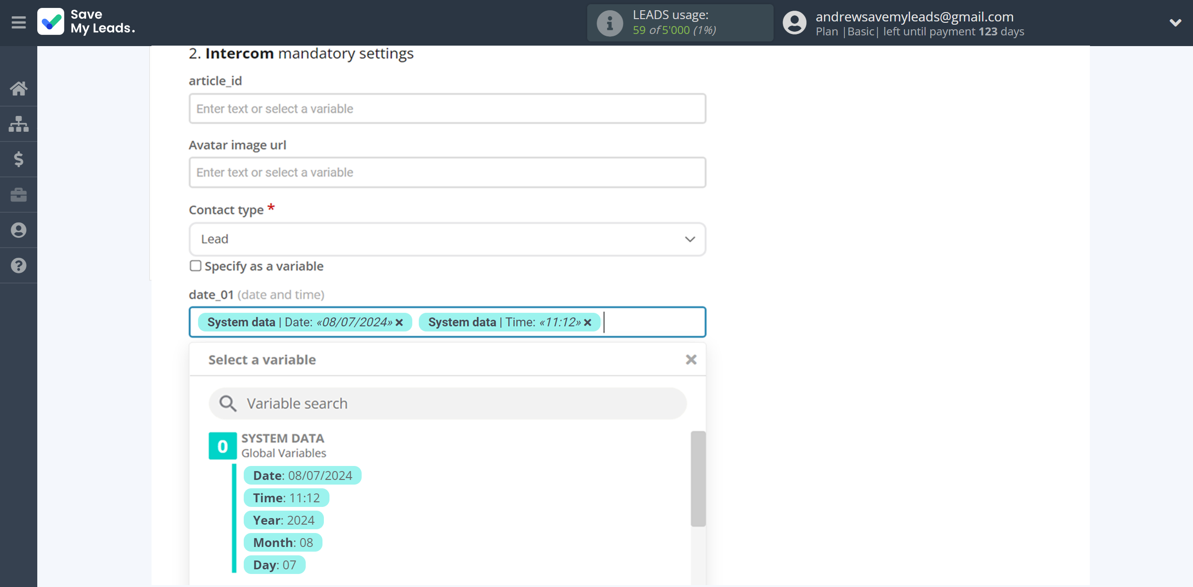Viewport: 1193px width, 587px height.
Task: Click the account avatar icon
Action: point(794,23)
